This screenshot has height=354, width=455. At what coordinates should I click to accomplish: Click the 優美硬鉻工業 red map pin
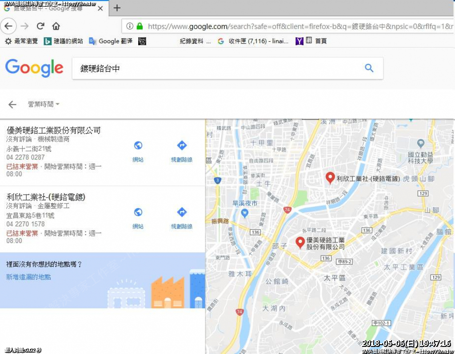[x=300, y=242]
